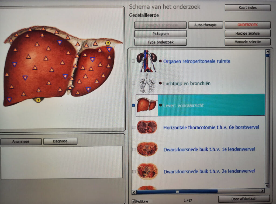Select the liver front view thumbnail
Viewport: 276px width, 204px height.
tap(147, 105)
